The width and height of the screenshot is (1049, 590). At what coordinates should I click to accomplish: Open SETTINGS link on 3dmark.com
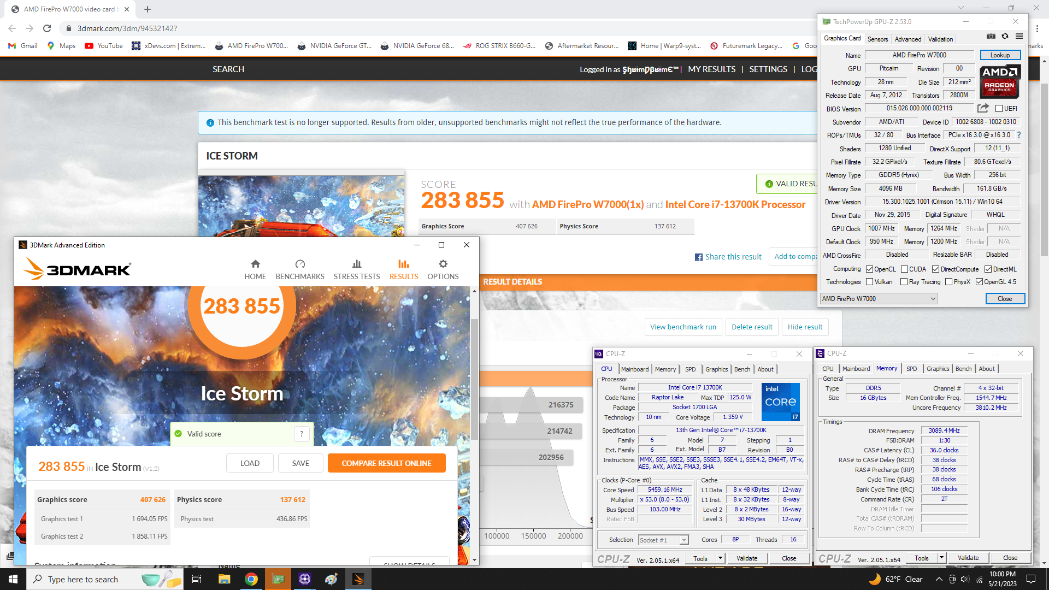click(x=768, y=69)
